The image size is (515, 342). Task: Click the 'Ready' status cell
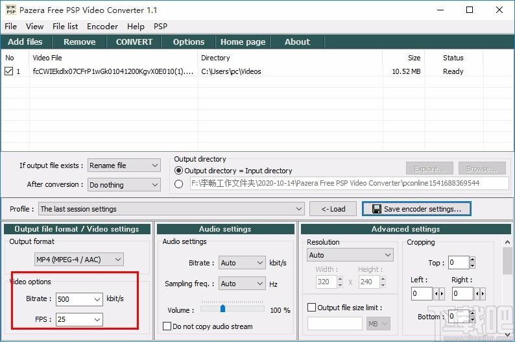pyautogui.click(x=453, y=71)
